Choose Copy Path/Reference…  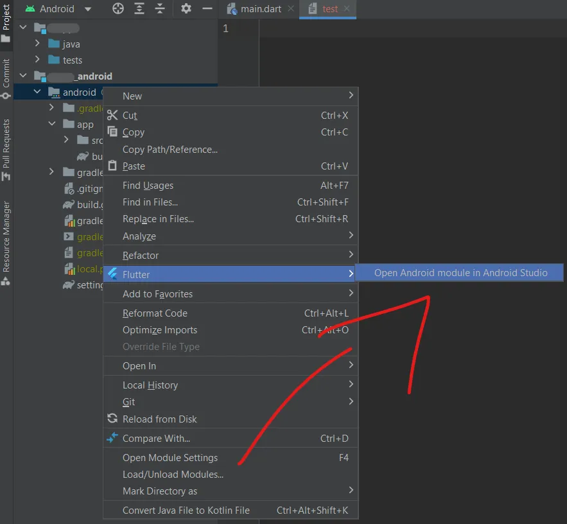click(x=231, y=149)
